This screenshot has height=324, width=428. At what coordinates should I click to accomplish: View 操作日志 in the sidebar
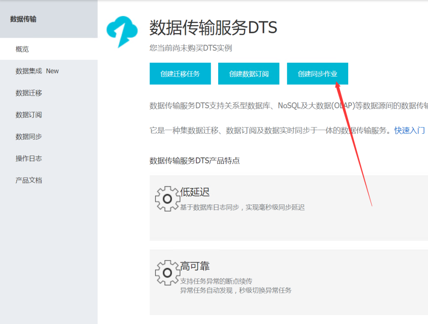49,158
